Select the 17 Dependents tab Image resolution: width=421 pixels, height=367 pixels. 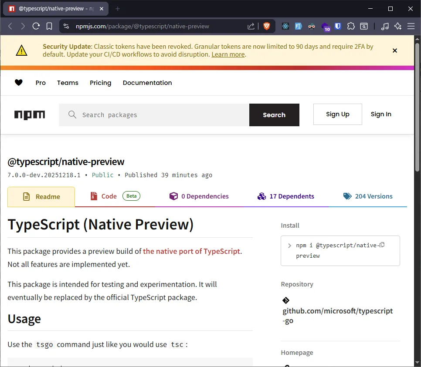(x=291, y=196)
